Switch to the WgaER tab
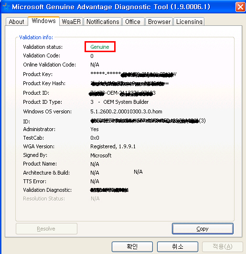Screen dimensions: 246x254 (71, 22)
